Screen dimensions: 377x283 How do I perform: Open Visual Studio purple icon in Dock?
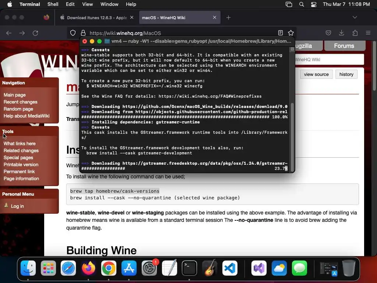click(259, 268)
